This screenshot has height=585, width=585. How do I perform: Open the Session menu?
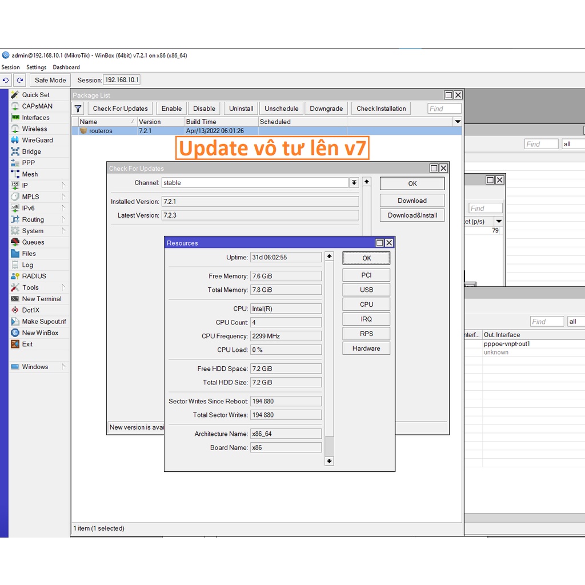coord(10,67)
